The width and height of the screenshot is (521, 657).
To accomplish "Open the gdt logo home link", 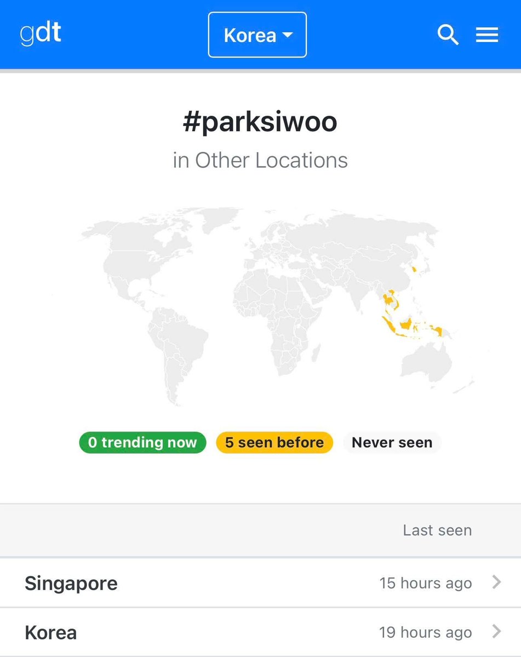I will (x=41, y=33).
